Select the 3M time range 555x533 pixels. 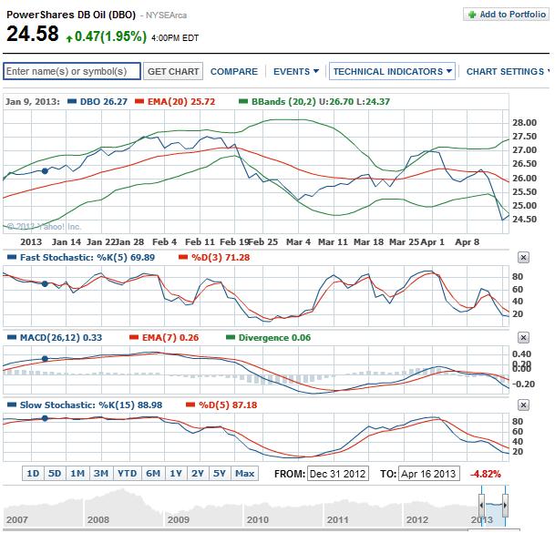click(101, 473)
